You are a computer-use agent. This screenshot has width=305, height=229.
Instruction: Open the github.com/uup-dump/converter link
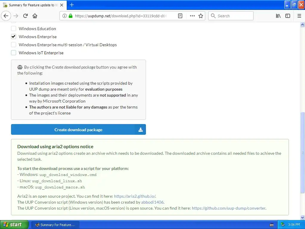(x=228, y=208)
